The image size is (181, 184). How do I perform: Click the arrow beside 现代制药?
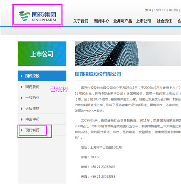pos(22,130)
